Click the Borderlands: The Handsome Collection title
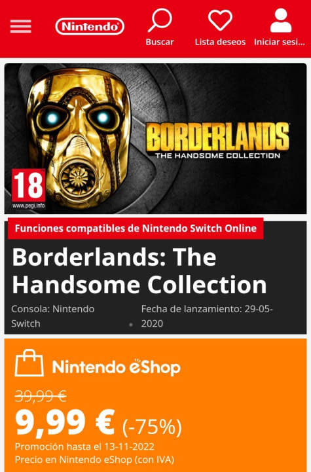Viewport: 311px width, 472px height. pos(139,271)
